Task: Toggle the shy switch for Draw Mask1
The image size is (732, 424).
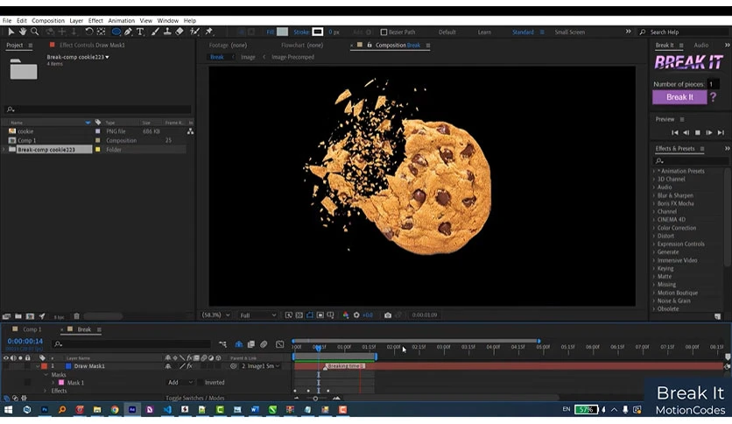Action: click(167, 366)
